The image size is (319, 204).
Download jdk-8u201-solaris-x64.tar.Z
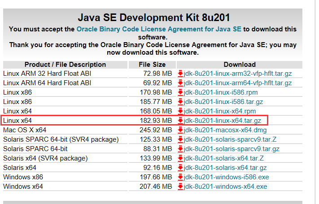[x=223, y=158]
